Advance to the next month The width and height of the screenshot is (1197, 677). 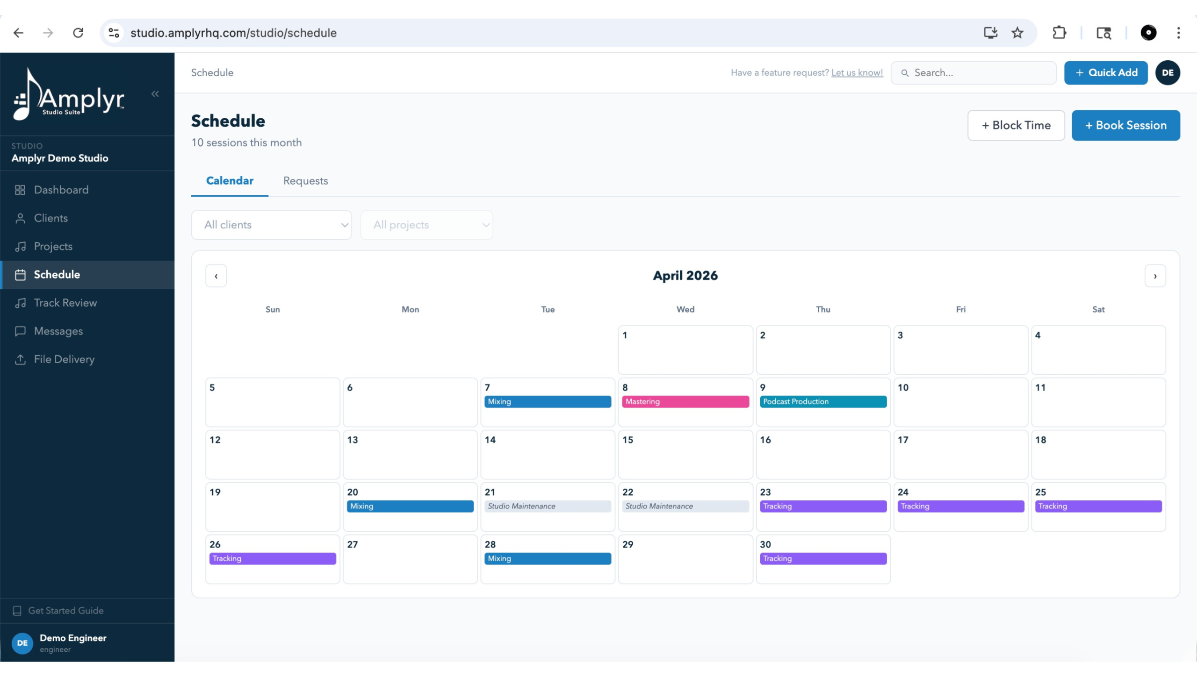click(x=1155, y=276)
